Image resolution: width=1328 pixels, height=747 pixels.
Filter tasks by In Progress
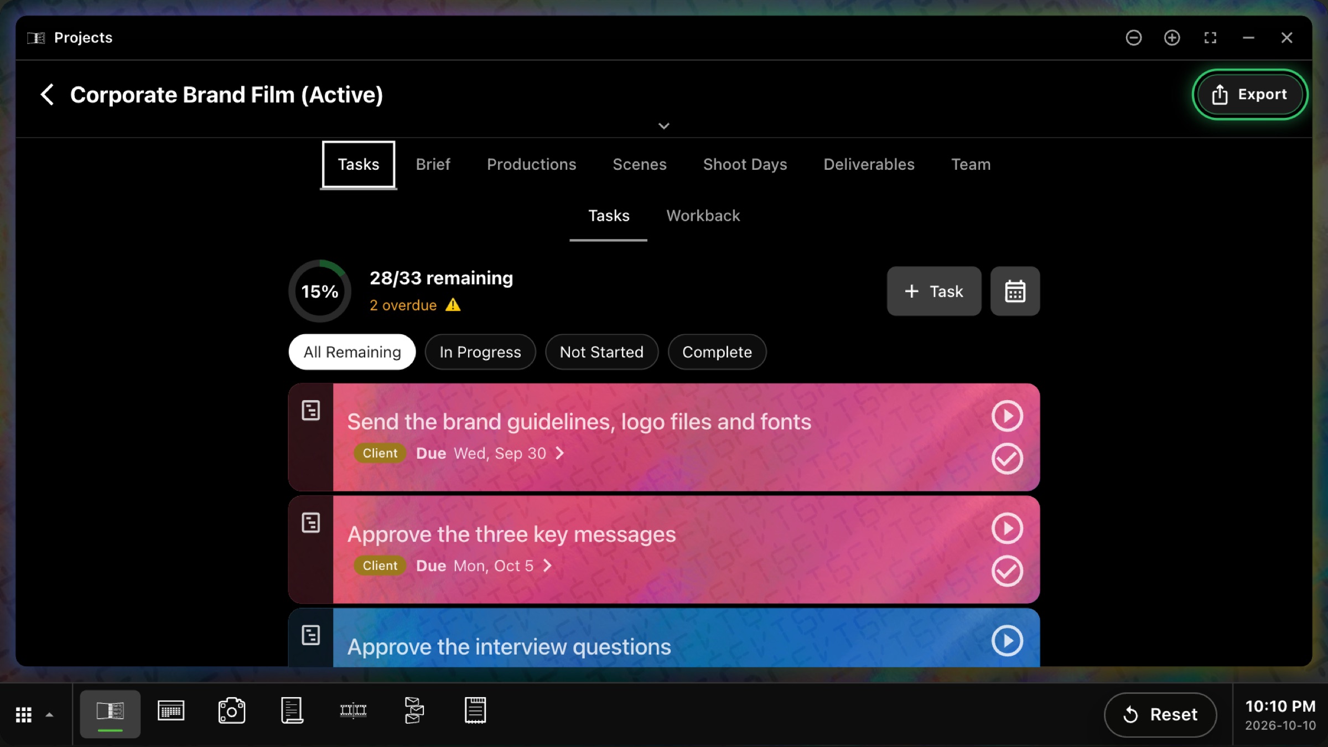pyautogui.click(x=480, y=352)
